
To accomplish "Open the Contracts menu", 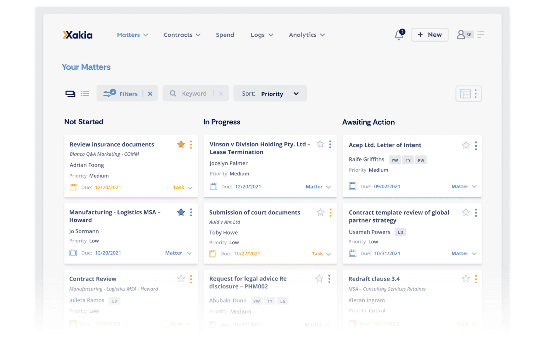I will coord(182,35).
